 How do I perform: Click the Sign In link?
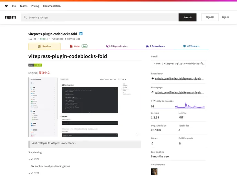(x=225, y=17)
